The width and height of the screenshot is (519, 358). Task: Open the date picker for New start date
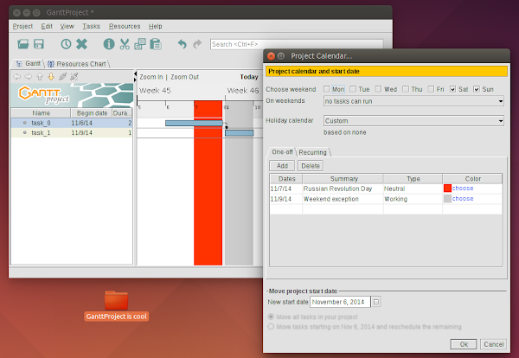pos(376,302)
